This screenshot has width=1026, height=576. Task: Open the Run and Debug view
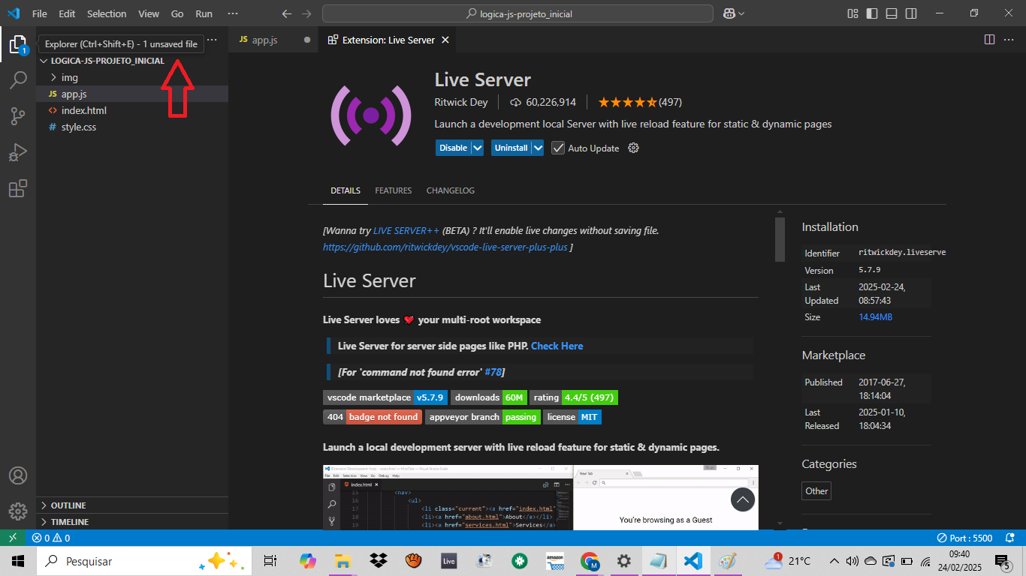tap(17, 152)
